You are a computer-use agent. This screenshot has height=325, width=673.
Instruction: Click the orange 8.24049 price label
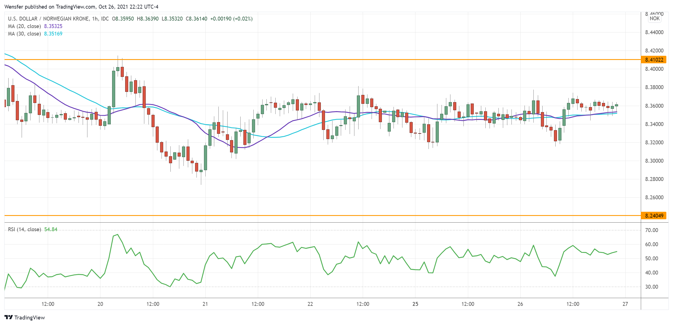tap(654, 216)
